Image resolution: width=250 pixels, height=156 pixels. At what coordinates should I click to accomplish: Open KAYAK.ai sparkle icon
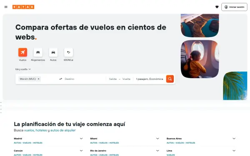tap(69, 52)
